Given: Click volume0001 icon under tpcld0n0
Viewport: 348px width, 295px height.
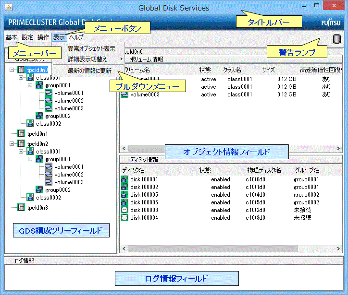Looking at the screenshot, I should [x=49, y=93].
